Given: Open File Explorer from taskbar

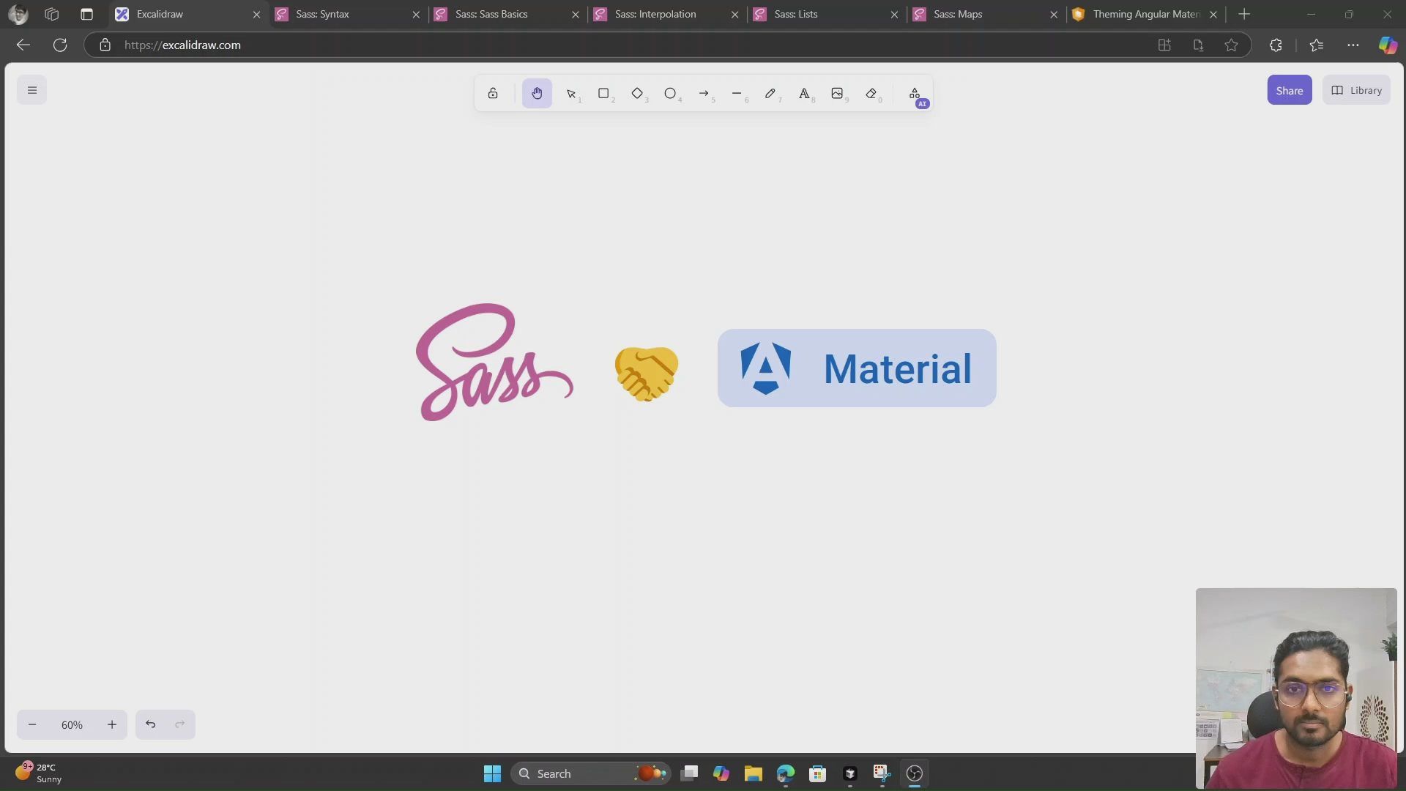Looking at the screenshot, I should coord(754,773).
